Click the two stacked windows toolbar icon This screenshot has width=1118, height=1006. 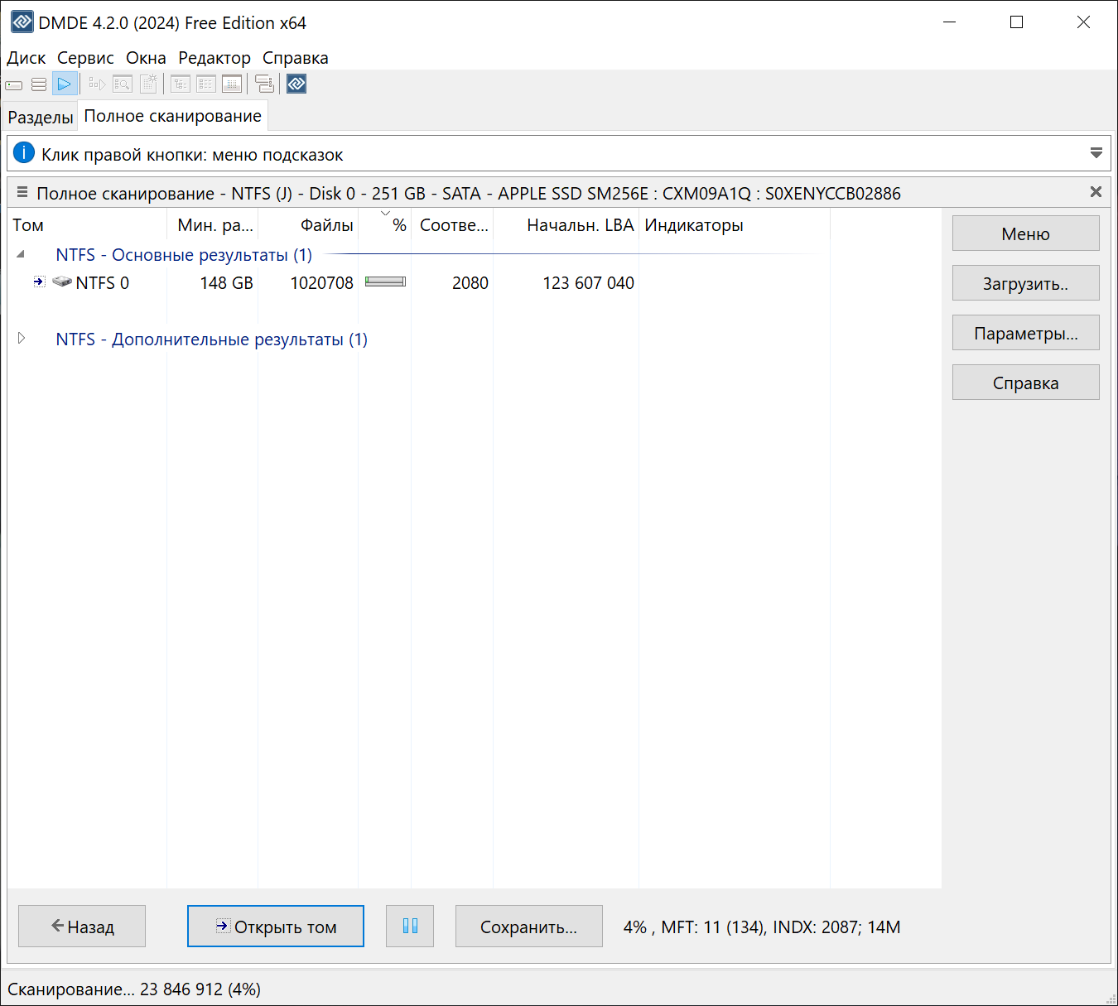(264, 84)
